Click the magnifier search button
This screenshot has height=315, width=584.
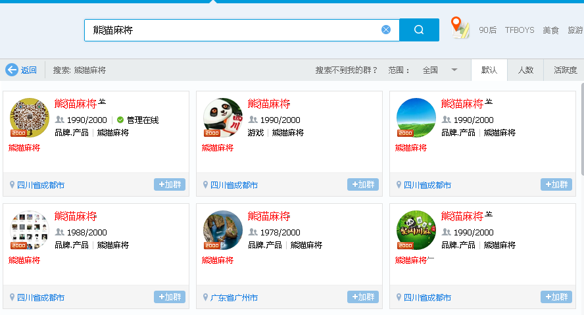(x=419, y=30)
